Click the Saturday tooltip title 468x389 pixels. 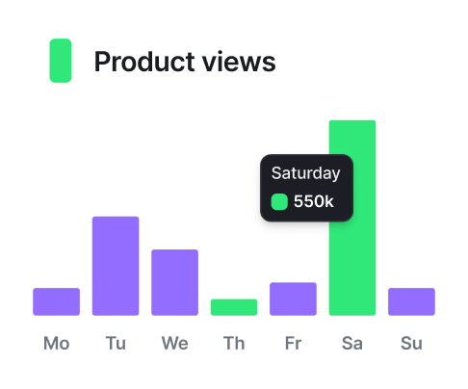click(x=305, y=173)
